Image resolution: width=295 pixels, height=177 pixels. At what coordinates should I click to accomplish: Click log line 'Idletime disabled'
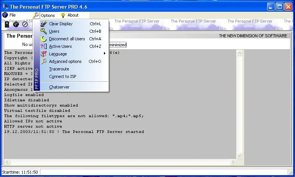tap(27, 100)
